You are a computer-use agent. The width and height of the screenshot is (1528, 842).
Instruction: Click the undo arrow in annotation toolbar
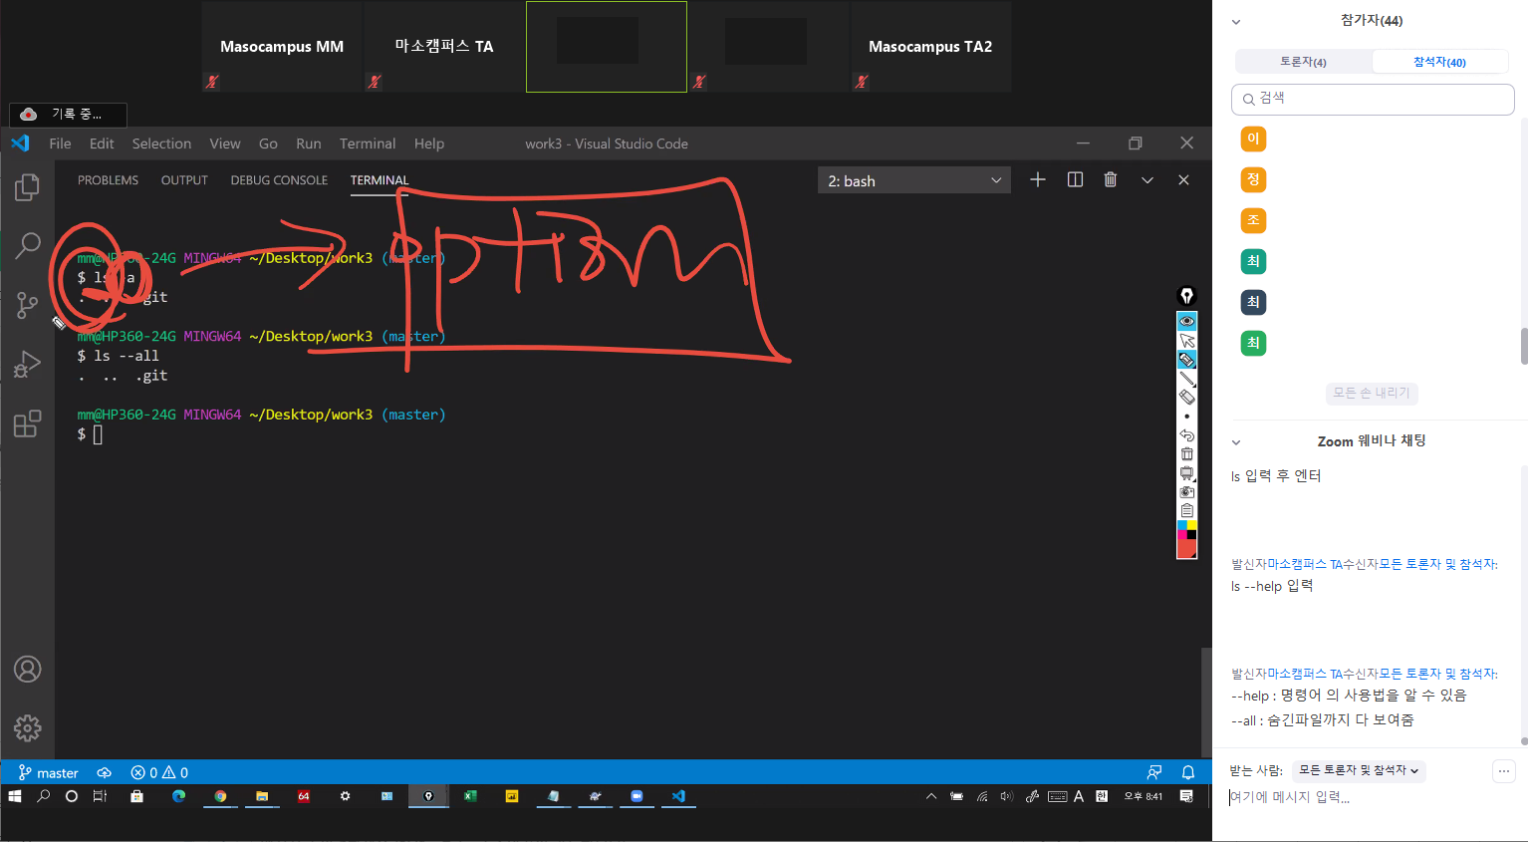(x=1186, y=434)
